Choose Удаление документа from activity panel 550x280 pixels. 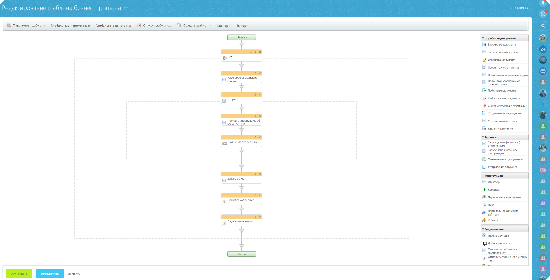[500, 129]
